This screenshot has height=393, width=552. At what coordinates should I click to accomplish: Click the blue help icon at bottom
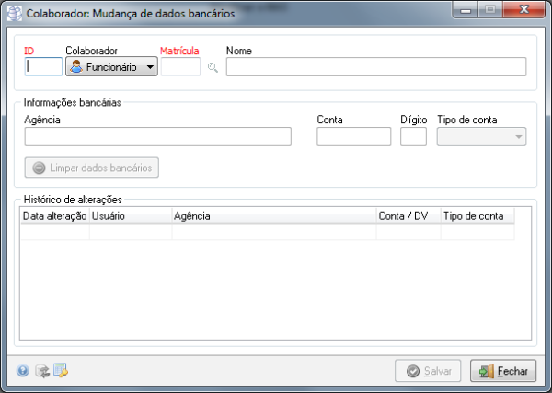23,371
